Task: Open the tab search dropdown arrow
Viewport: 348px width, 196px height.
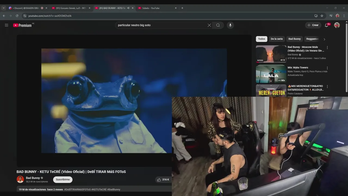Action: (x=4, y=8)
